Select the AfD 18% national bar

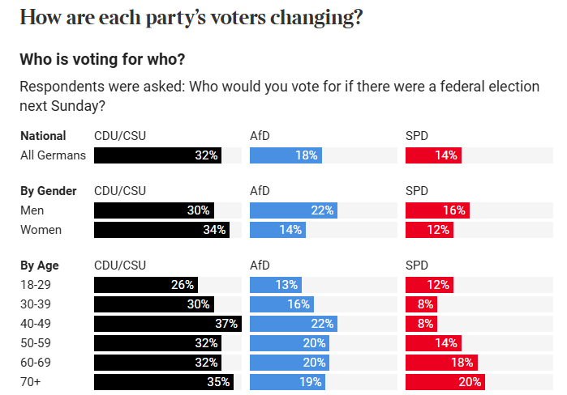[286, 155]
